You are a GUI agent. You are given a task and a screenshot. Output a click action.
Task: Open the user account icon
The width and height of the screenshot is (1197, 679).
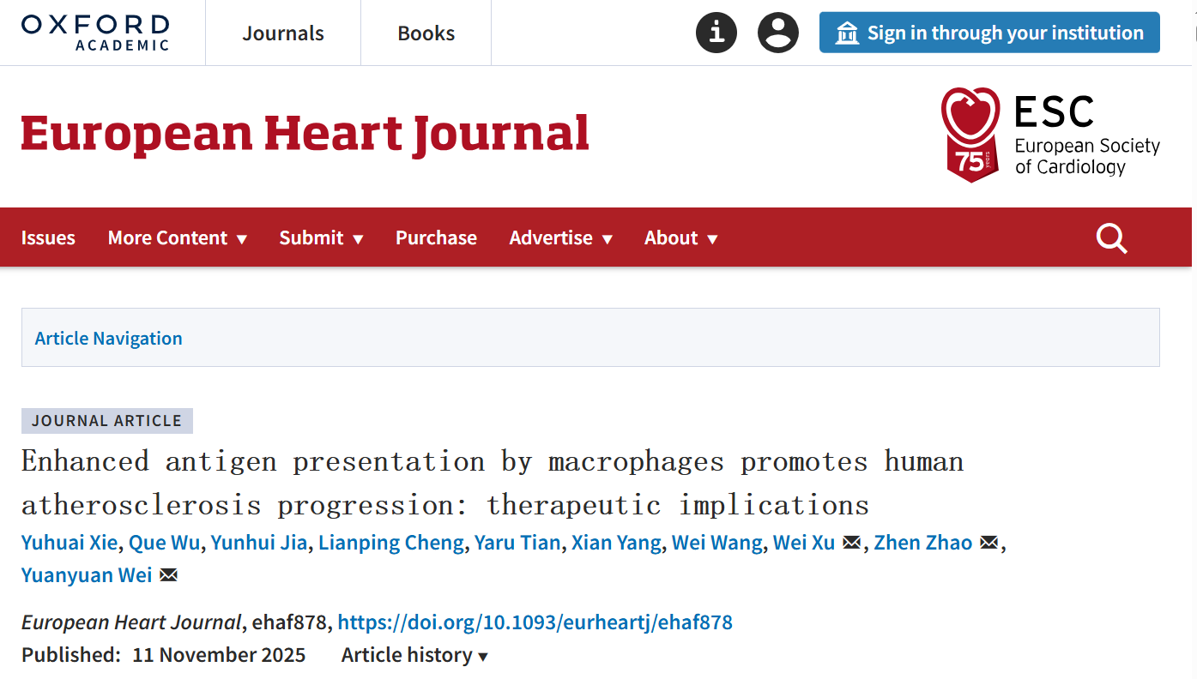pos(777,33)
